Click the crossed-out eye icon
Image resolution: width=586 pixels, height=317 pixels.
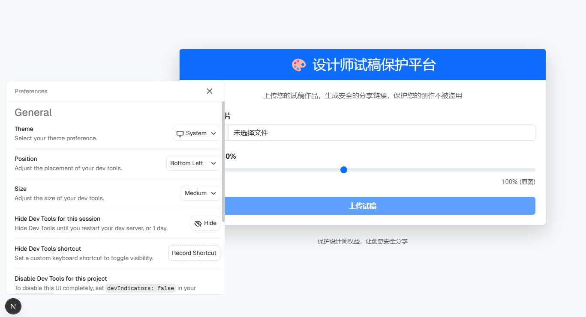pyautogui.click(x=198, y=223)
